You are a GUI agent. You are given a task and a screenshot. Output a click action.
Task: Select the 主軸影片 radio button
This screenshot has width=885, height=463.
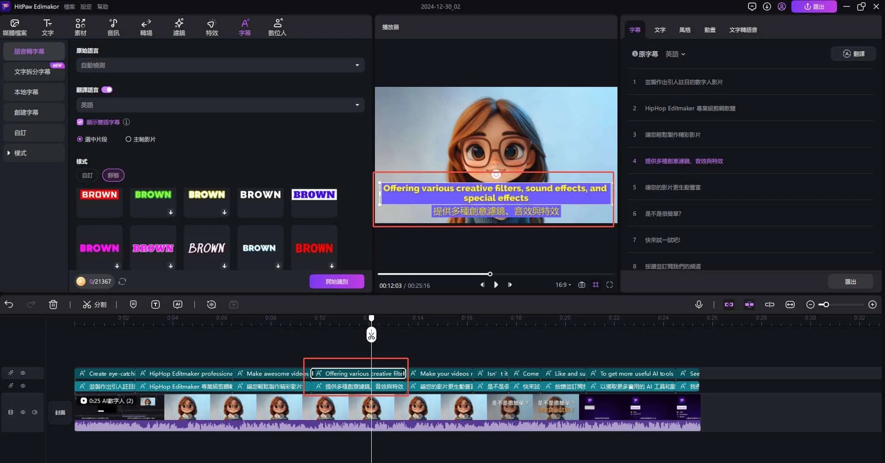point(128,139)
